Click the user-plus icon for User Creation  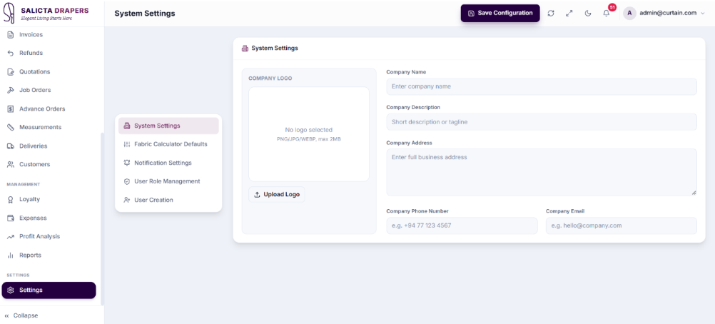click(x=127, y=200)
